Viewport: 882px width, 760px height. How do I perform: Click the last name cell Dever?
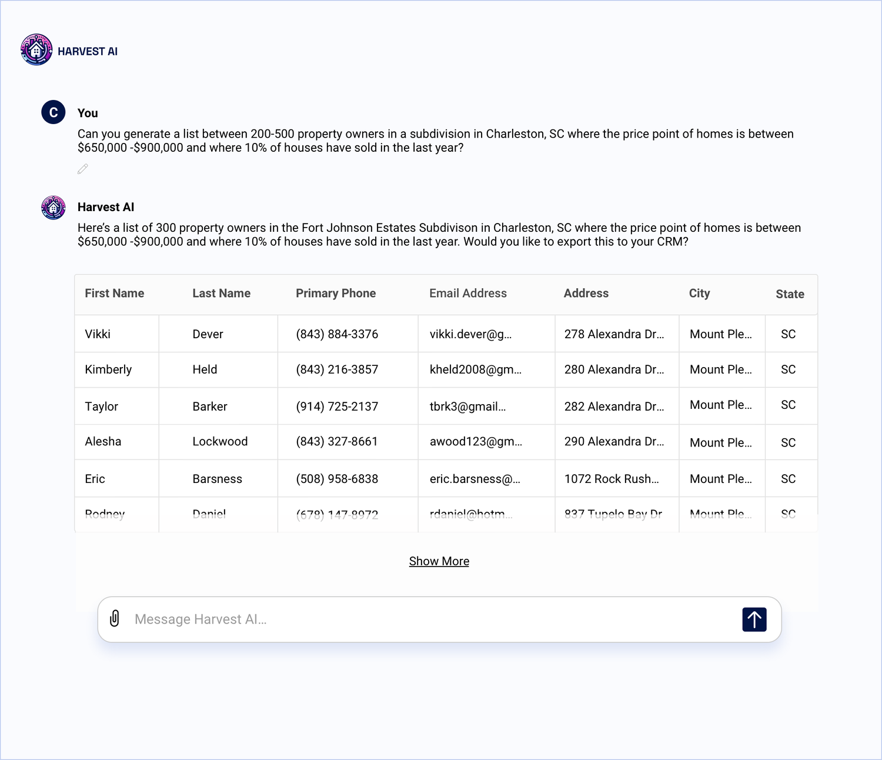pyautogui.click(x=208, y=334)
